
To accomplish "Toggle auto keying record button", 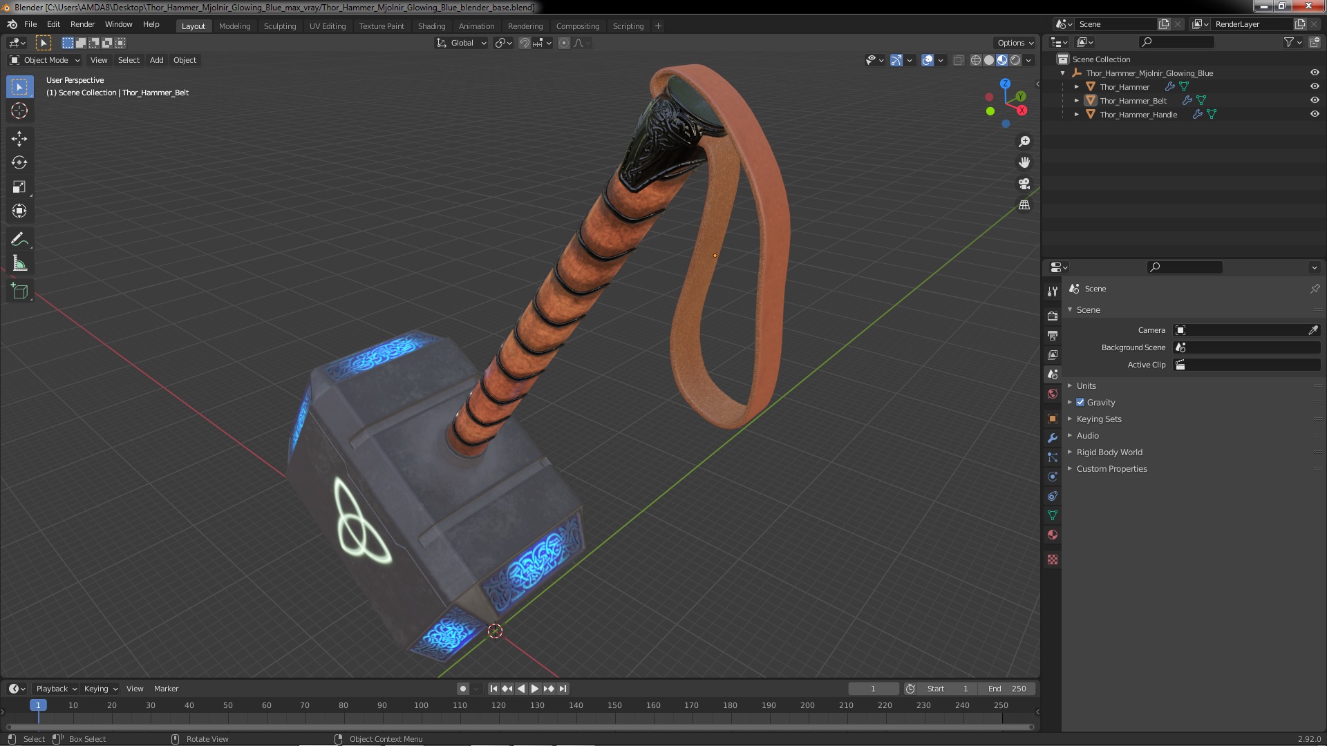I will click(x=462, y=689).
